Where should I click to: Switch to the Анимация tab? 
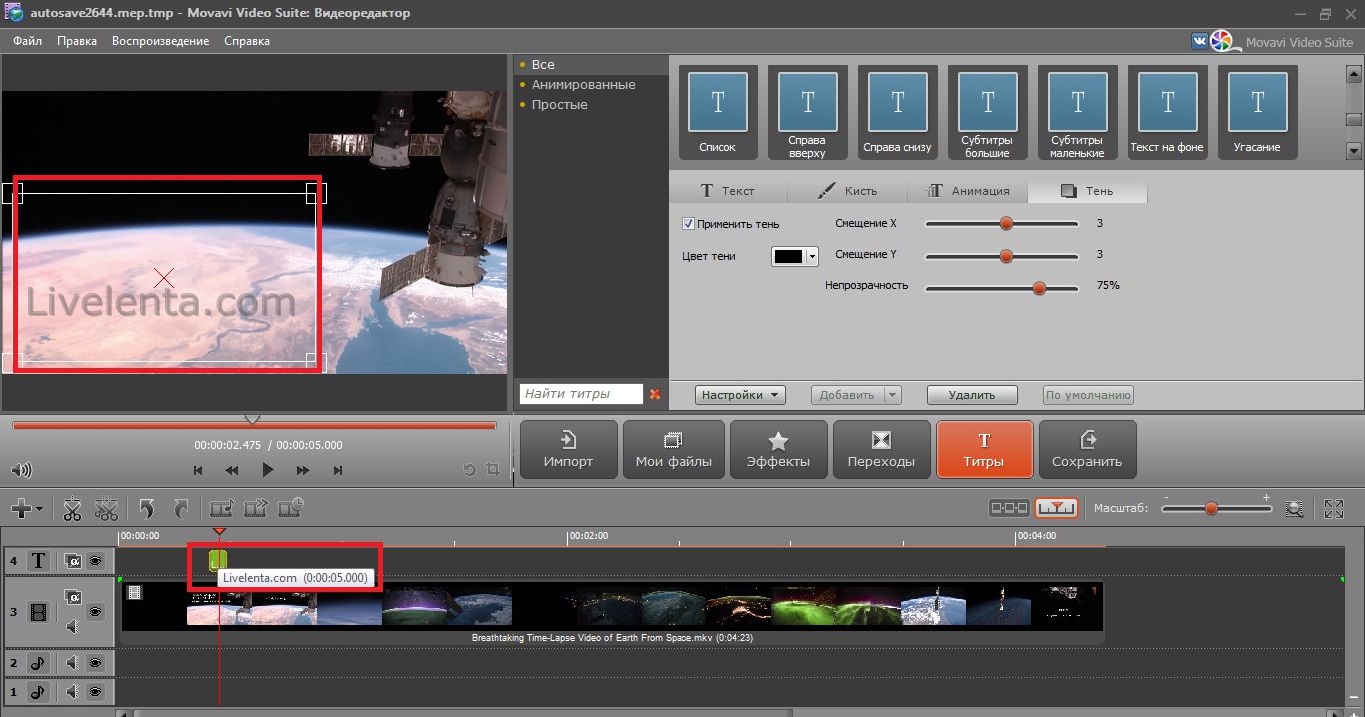967,191
